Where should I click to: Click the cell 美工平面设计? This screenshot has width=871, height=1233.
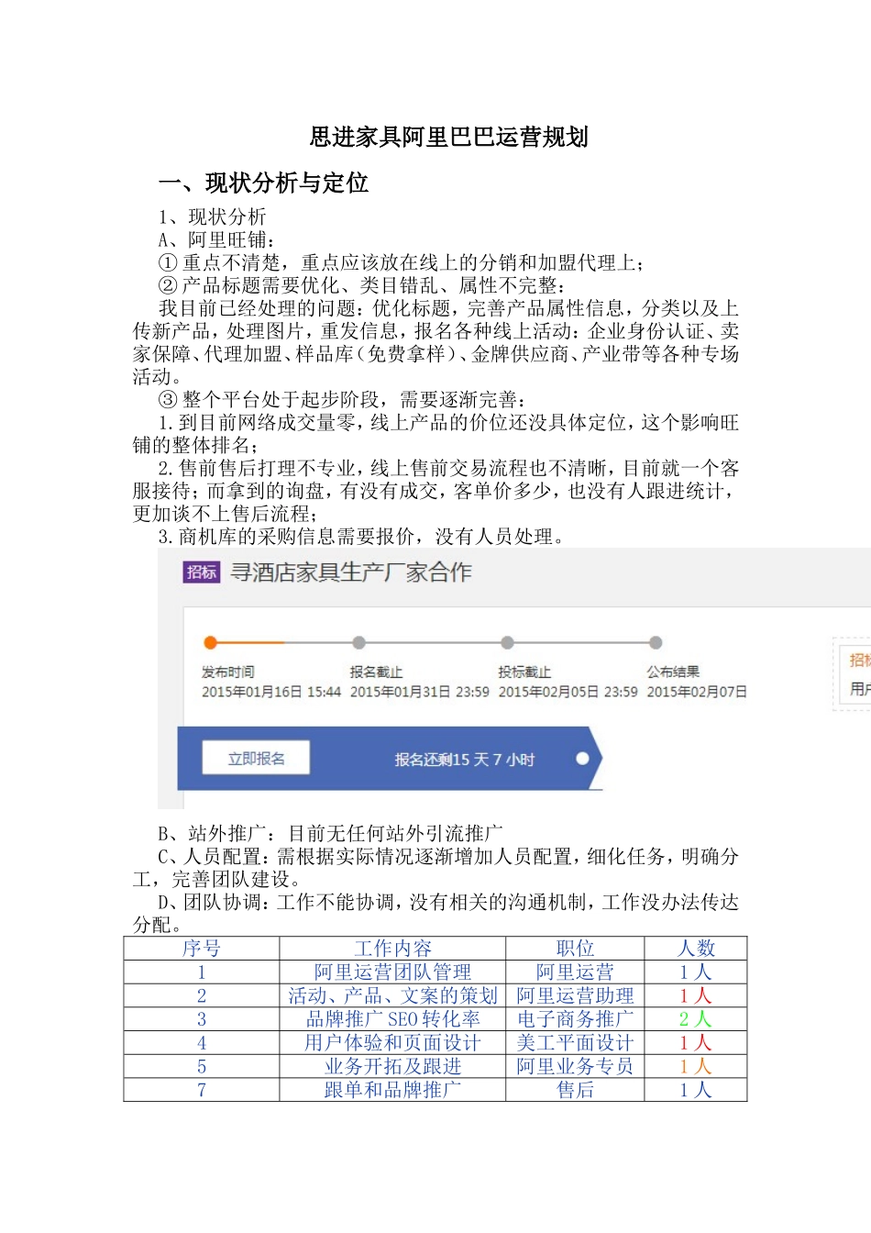point(575,1043)
